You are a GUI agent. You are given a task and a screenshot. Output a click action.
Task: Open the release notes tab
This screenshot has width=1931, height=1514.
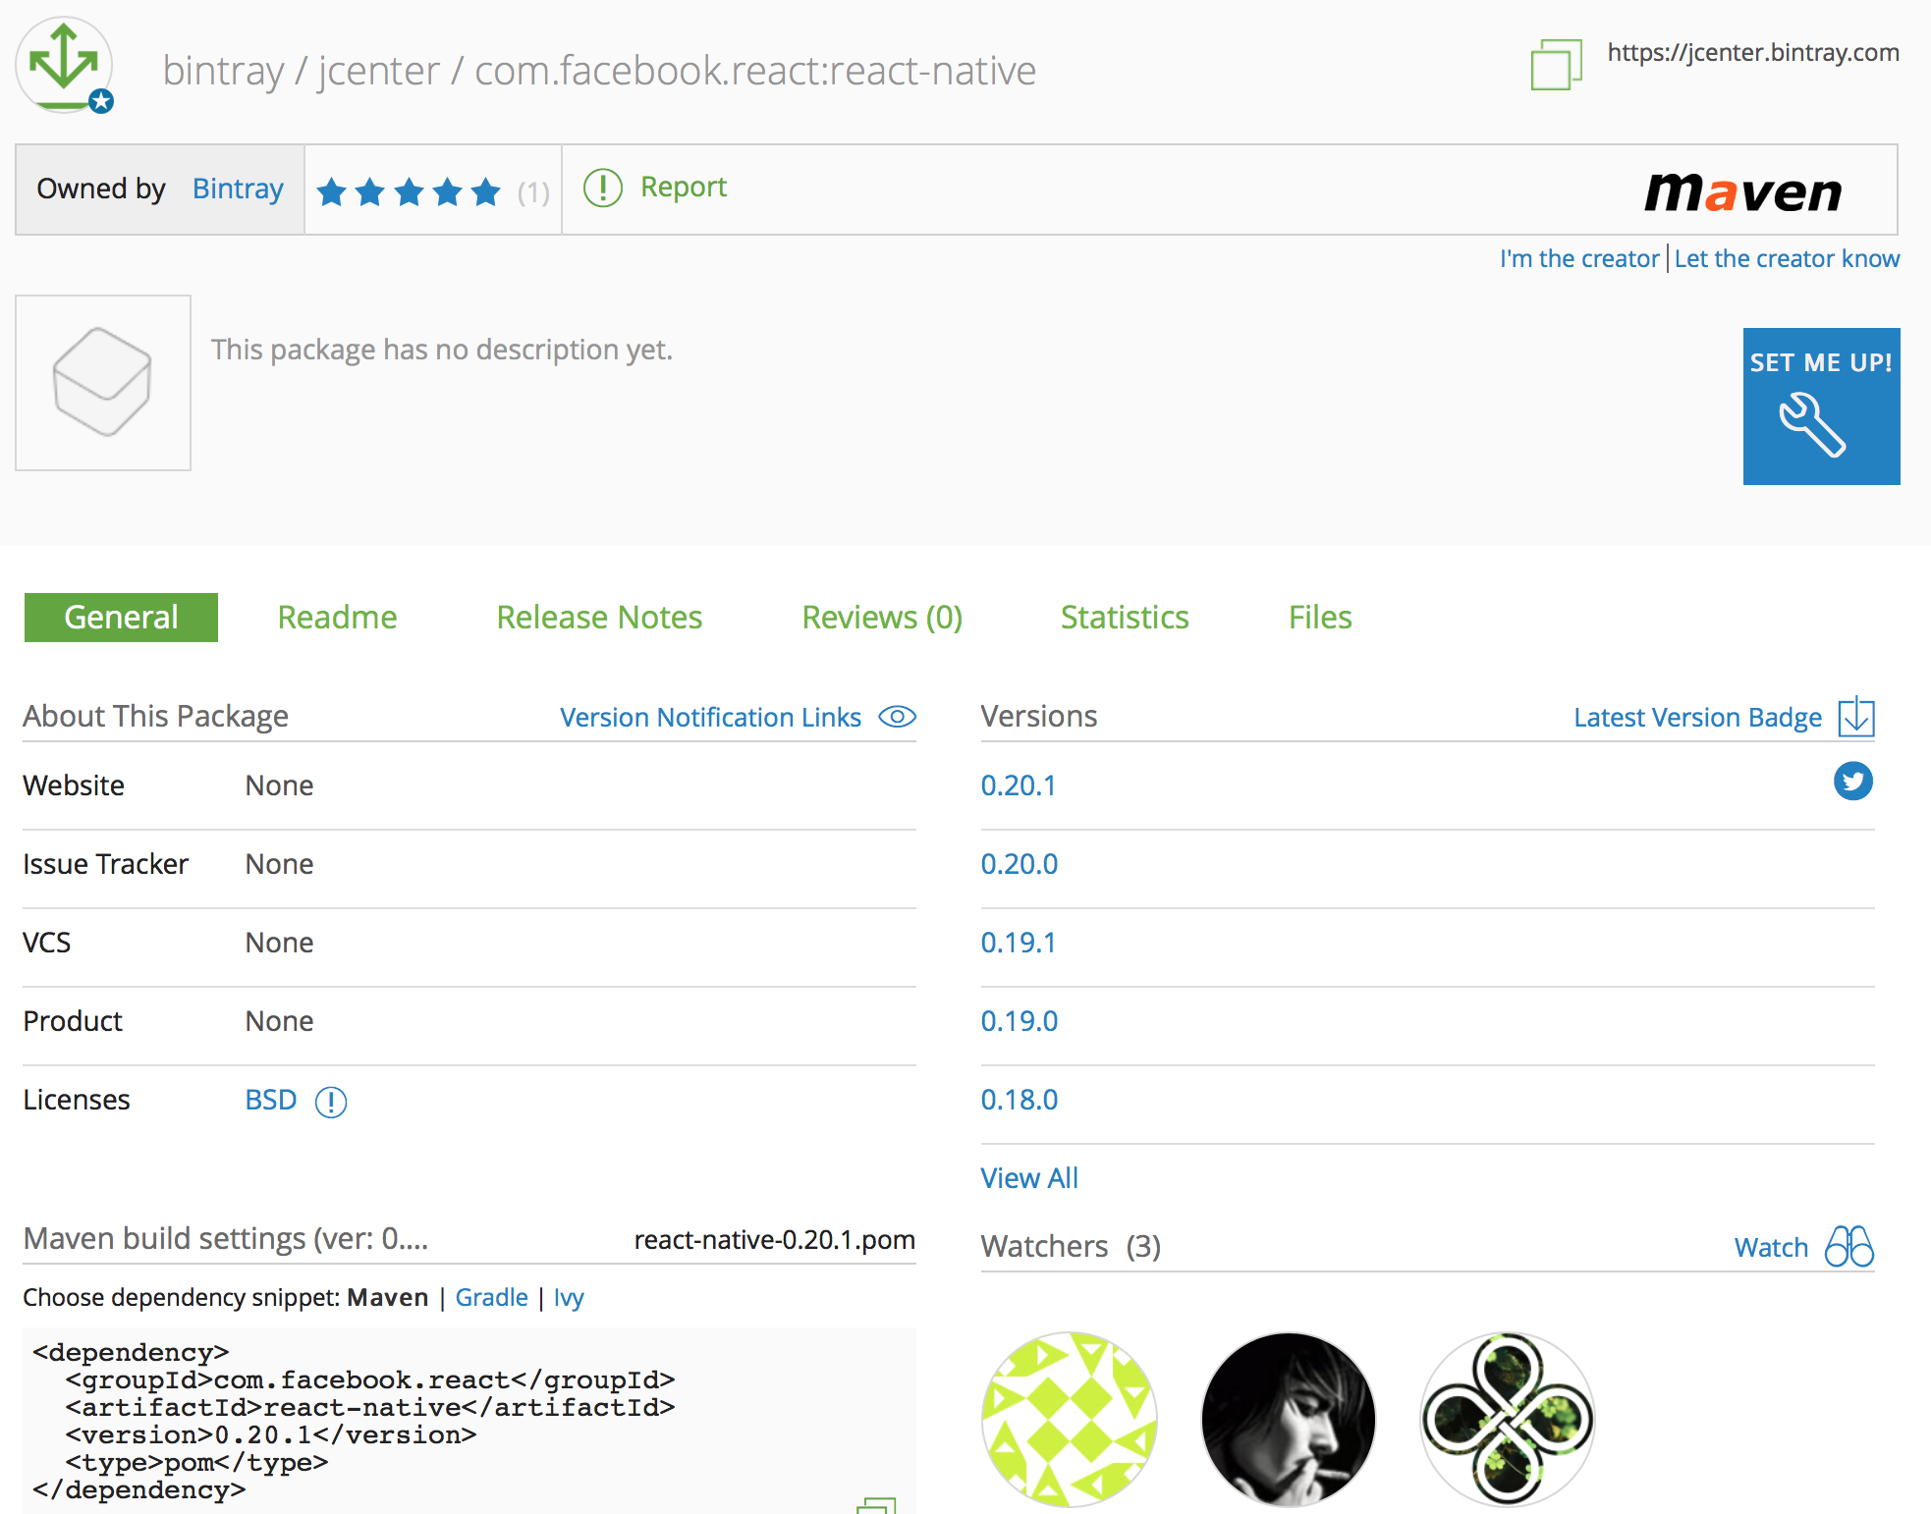pyautogui.click(x=599, y=615)
